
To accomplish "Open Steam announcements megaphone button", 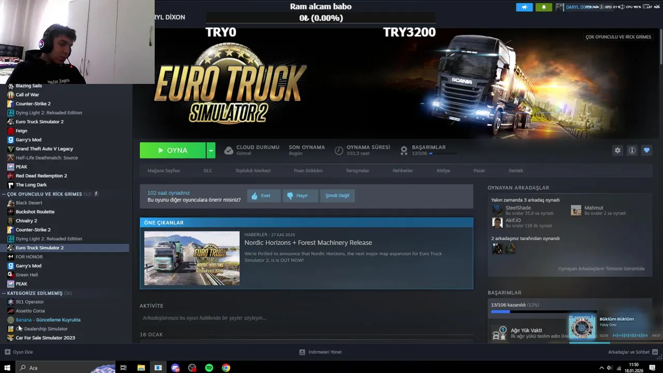I will pos(524,7).
